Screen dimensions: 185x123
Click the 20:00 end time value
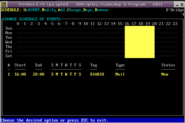click(x=38, y=74)
